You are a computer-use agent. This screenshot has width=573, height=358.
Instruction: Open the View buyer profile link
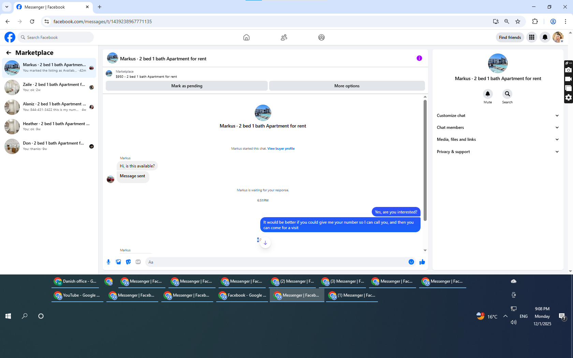281,149
